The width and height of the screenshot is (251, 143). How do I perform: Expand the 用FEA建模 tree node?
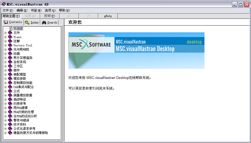pos(5,108)
